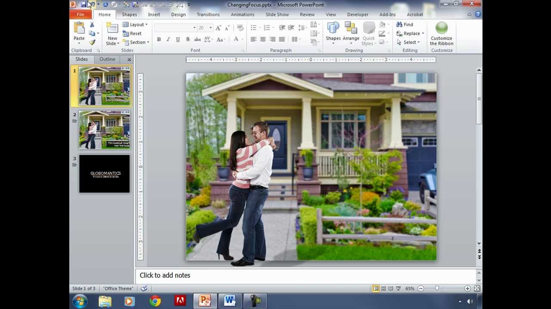Viewport: 551px width, 309px height.
Task: Expand the Replace dropdown arrow
Action: coord(423,33)
